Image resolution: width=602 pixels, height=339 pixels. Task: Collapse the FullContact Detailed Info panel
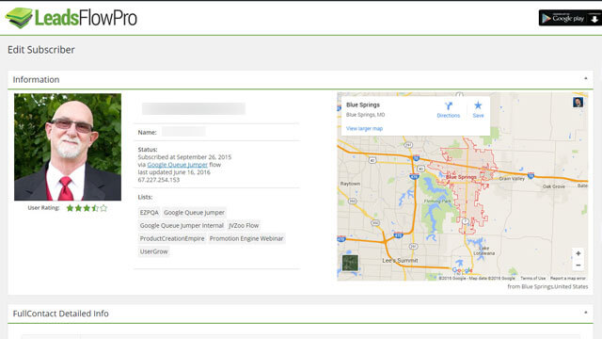(x=585, y=313)
